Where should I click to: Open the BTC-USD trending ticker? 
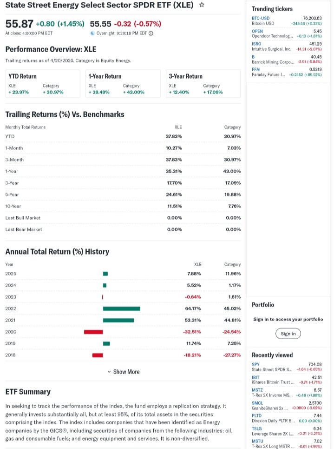coord(257,18)
